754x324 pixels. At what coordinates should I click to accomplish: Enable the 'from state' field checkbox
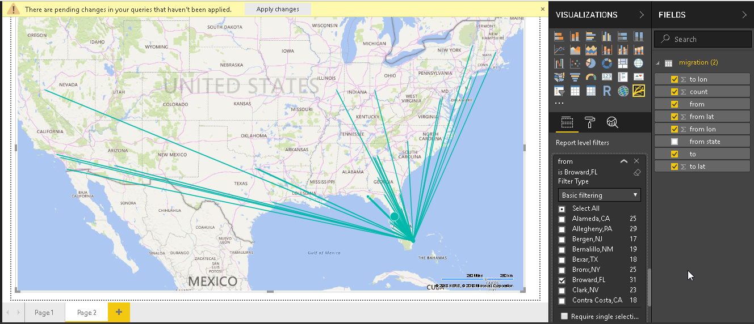tap(675, 142)
